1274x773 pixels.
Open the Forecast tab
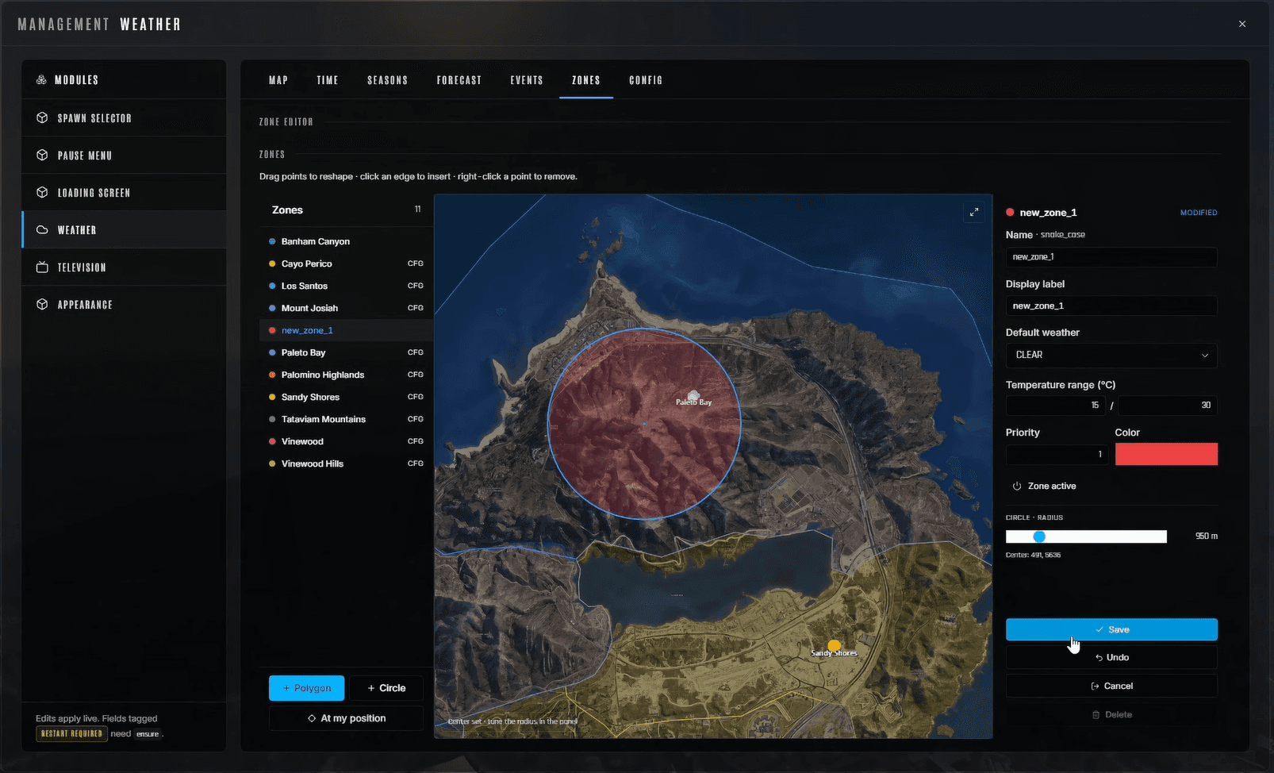point(459,80)
